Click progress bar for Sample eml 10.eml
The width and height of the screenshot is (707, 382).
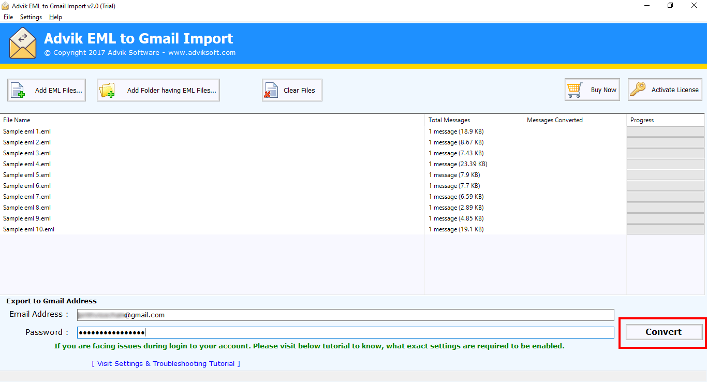pyautogui.click(x=666, y=229)
